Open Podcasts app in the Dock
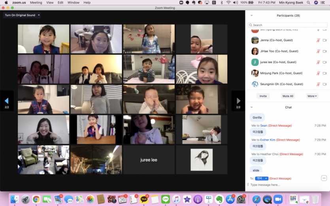This screenshot has height=206, width=330. pos(198,199)
